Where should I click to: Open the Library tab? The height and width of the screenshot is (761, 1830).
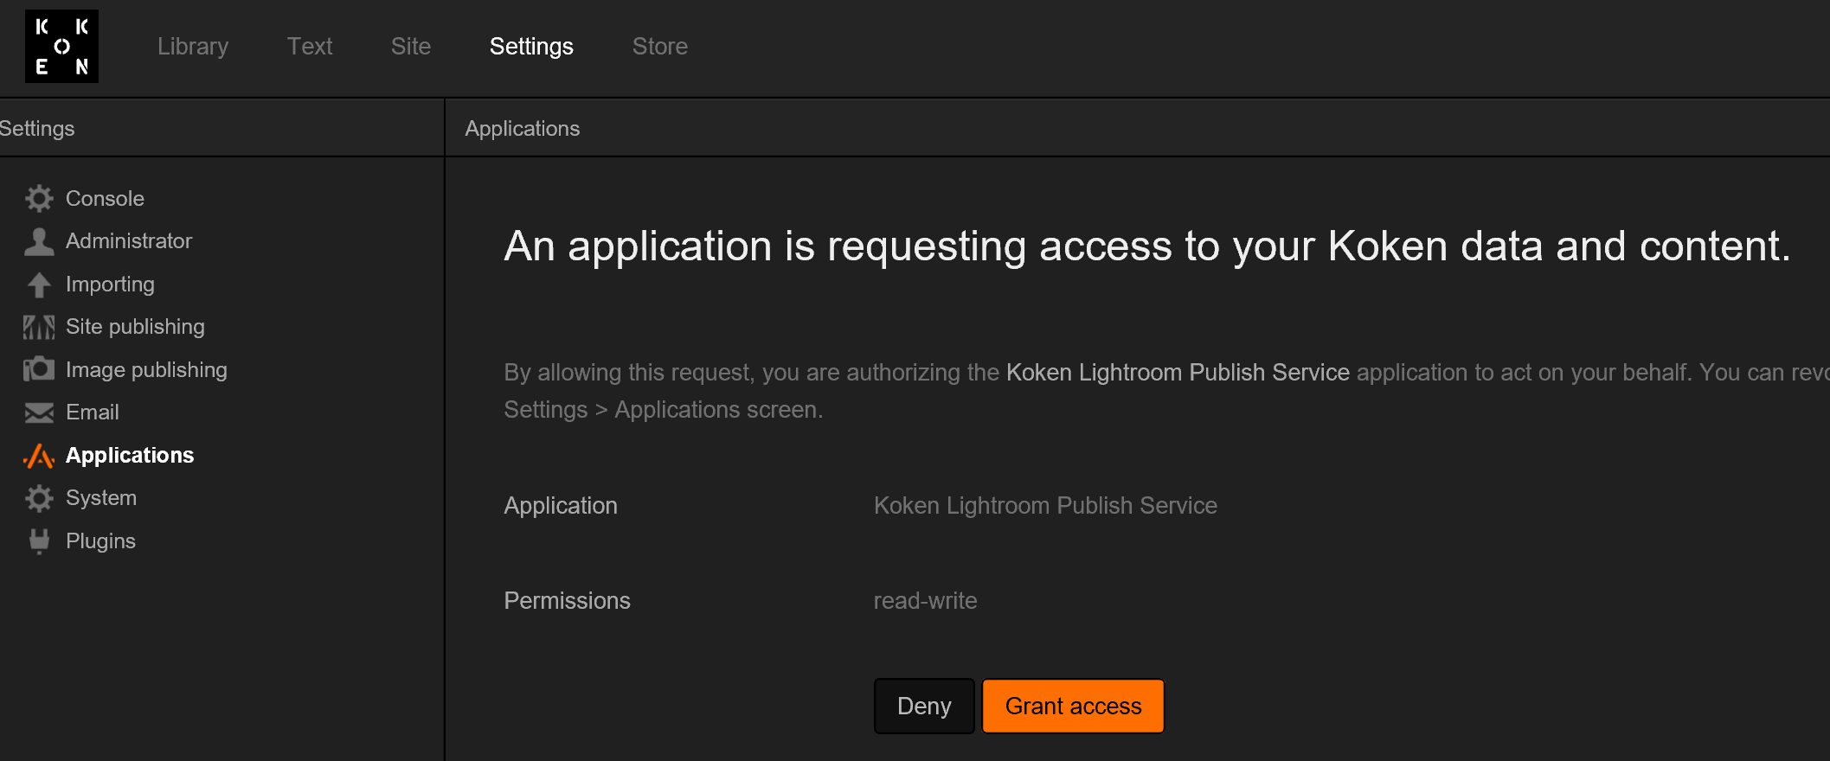click(193, 47)
